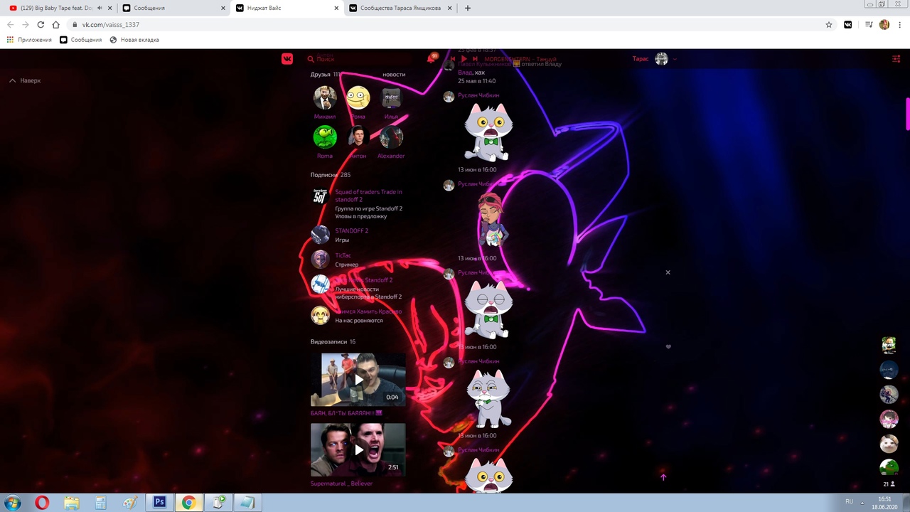
Task: Bookmark this page with star icon
Action: 829,24
